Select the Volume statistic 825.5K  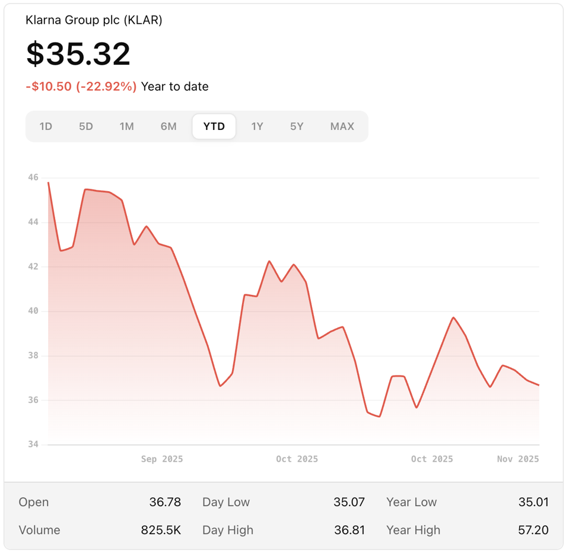coord(161,530)
